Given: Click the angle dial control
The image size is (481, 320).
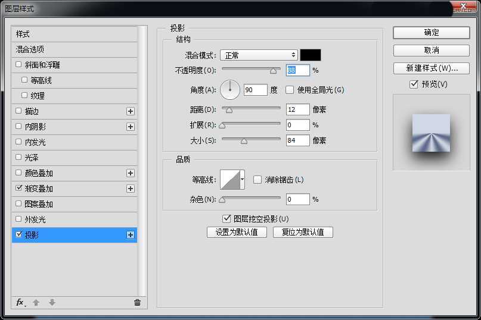Looking at the screenshot, I should pos(230,90).
